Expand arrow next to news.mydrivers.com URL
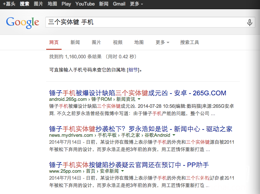The height and width of the screenshot is (194, 260). (x=173, y=135)
